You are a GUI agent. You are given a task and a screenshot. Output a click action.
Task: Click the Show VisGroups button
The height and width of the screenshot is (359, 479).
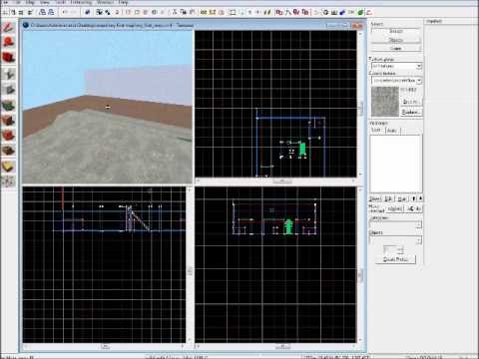click(x=375, y=198)
